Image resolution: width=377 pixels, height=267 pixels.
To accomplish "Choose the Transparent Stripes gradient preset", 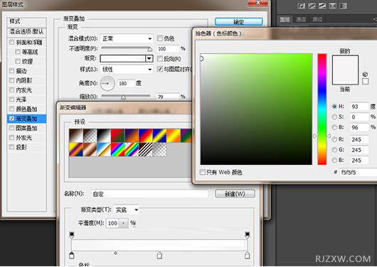I will tap(145, 150).
